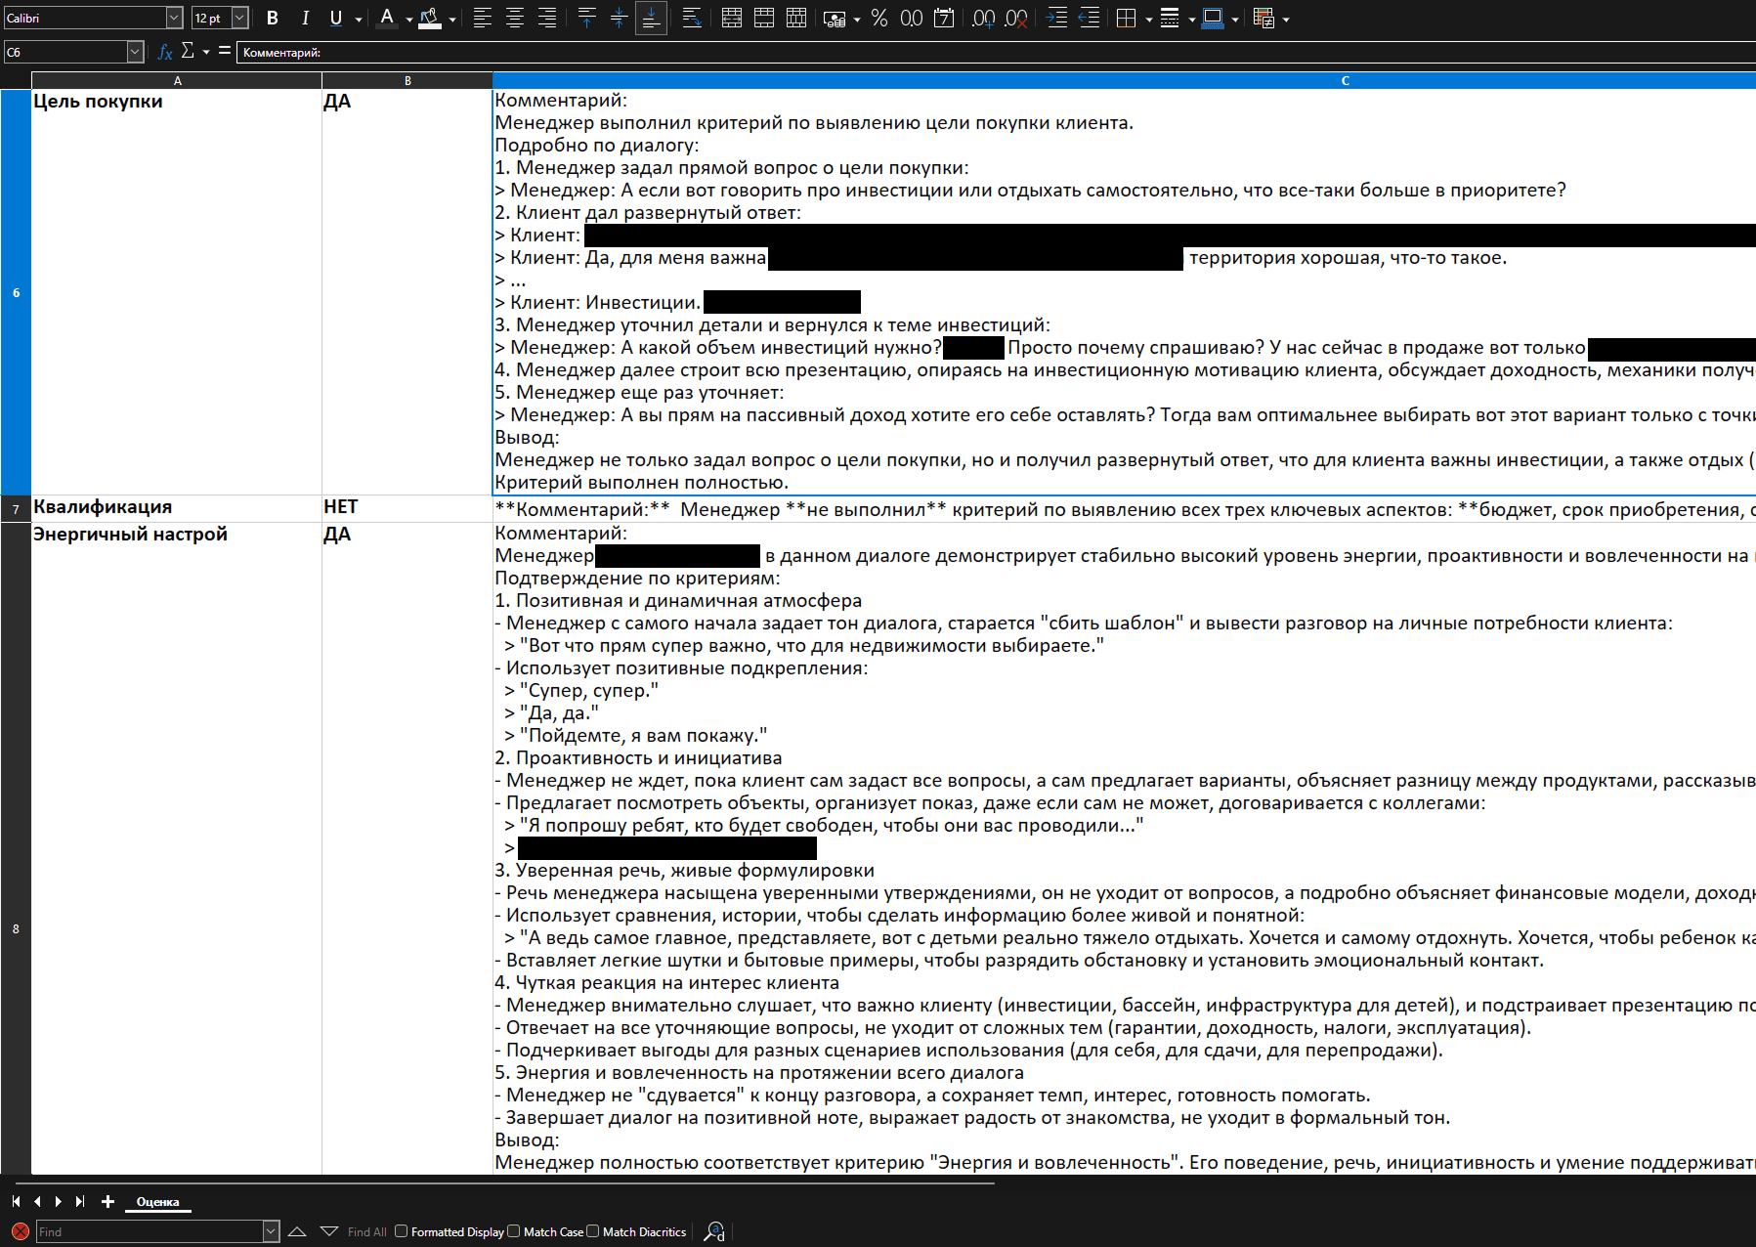
Task: Toggle wrap text in cell
Action: (692, 18)
